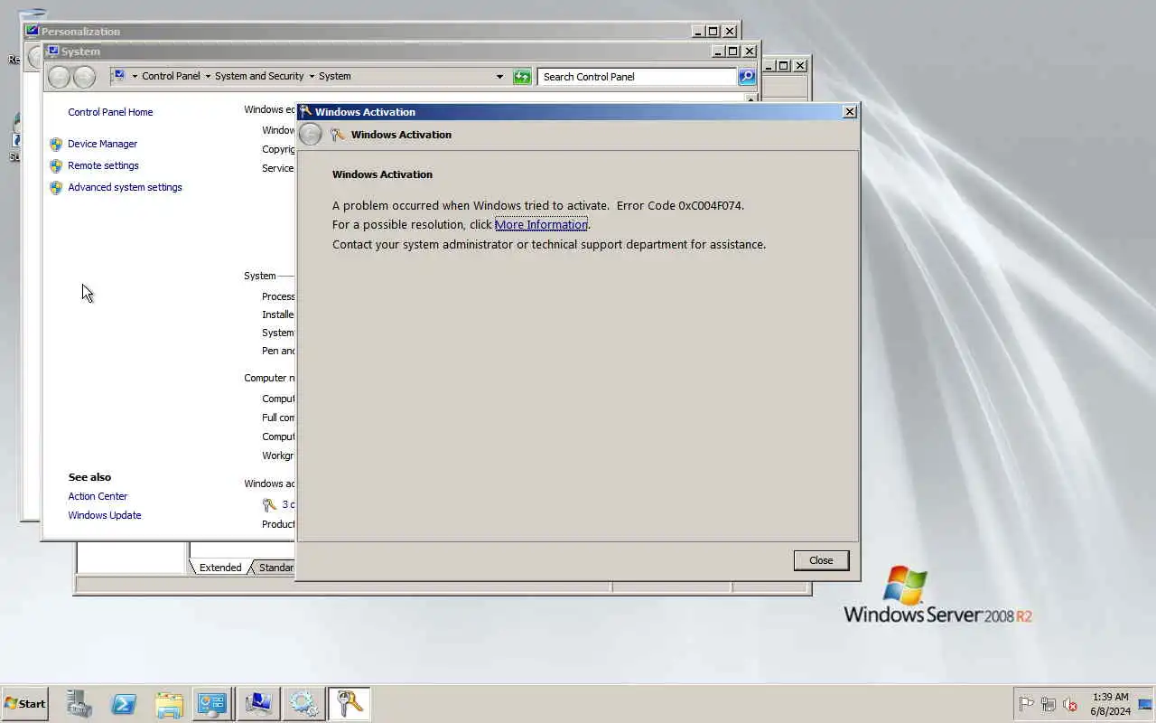
Task: Open Advanced system settings link
Action: coord(125,187)
